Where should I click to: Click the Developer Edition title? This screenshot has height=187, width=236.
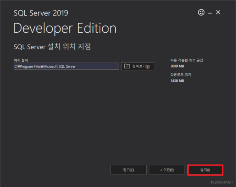click(65, 28)
